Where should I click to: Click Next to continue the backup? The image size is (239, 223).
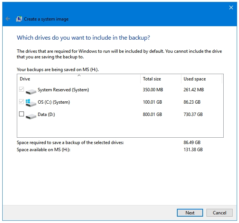coord(190,213)
